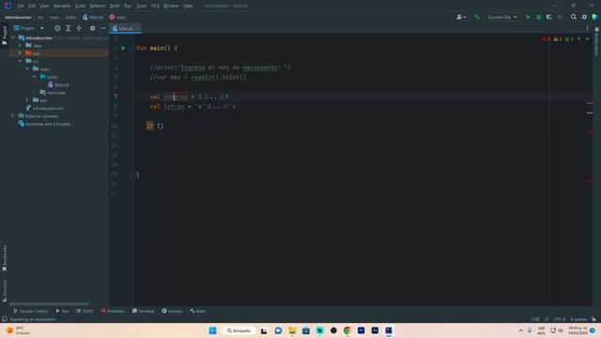Open the Services tool window
601x338 pixels.
pos(172,311)
